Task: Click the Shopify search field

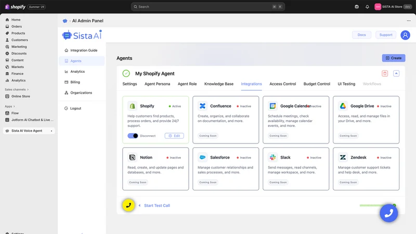Action: [x=207, y=7]
